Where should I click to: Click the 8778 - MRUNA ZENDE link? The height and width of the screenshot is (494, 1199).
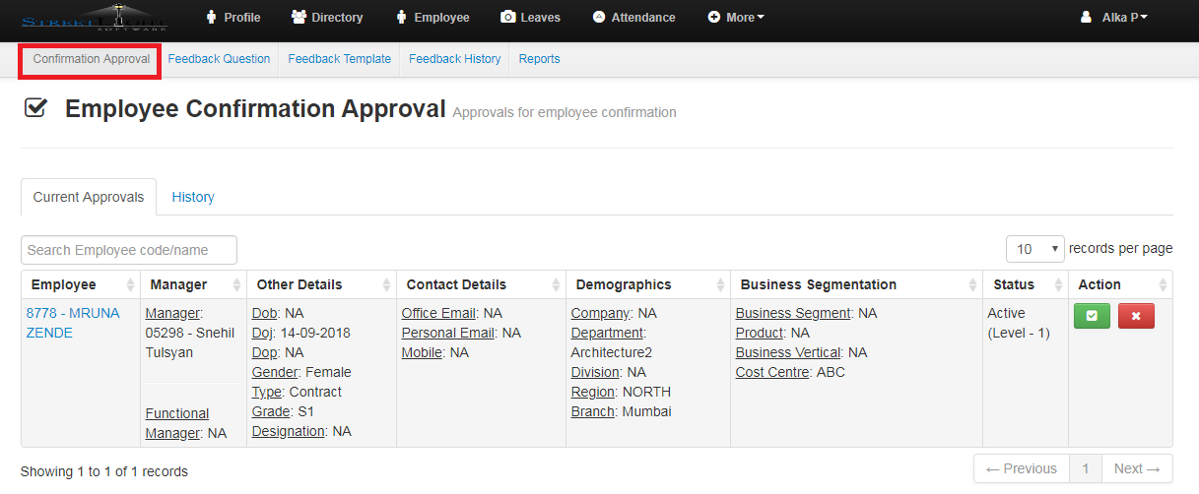[x=73, y=323]
